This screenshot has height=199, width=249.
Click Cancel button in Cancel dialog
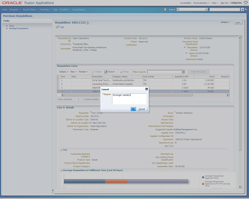click(x=142, y=109)
